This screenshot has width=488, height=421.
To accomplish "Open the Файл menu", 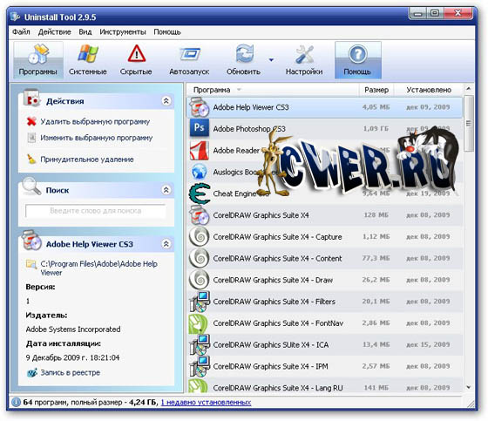I will (21, 31).
